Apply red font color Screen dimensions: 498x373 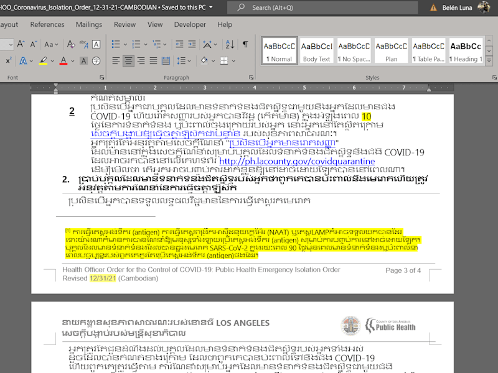63,60
